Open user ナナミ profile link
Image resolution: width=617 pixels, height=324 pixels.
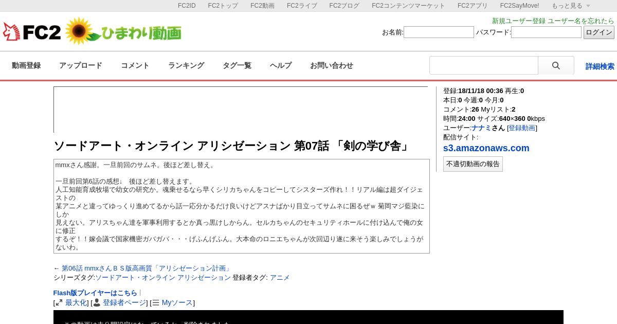click(481, 128)
